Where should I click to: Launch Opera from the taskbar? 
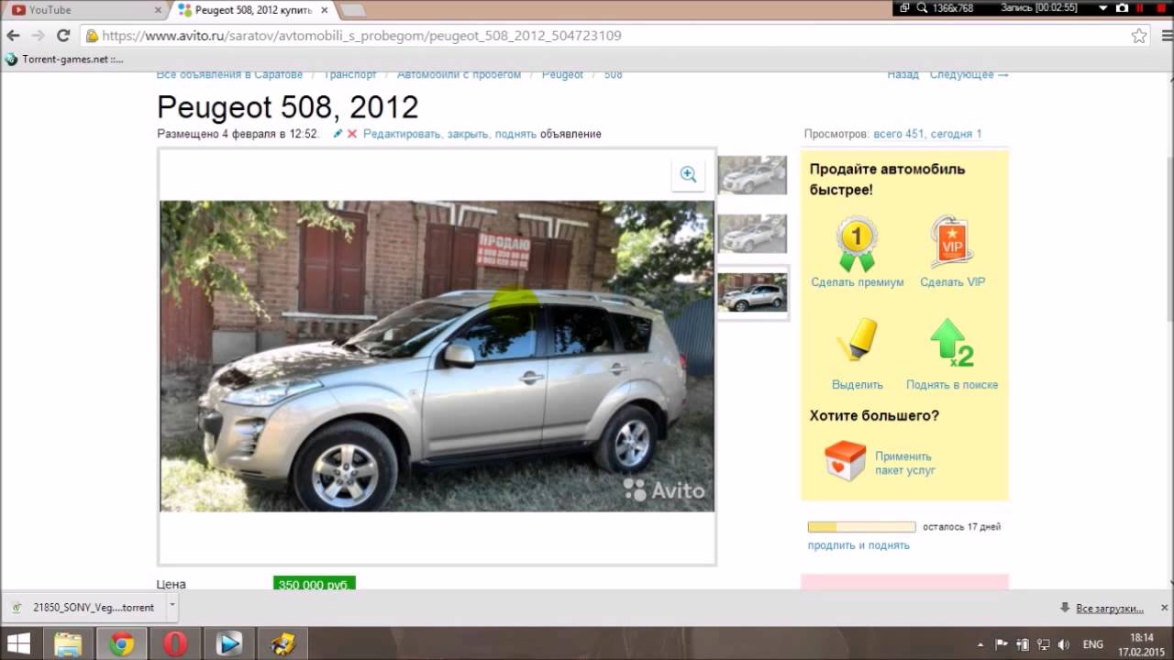[x=175, y=644]
